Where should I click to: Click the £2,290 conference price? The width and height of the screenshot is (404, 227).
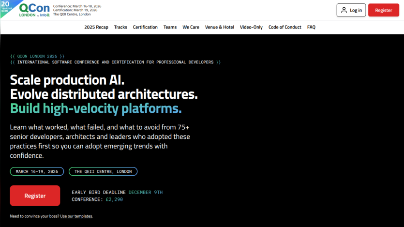tap(114, 199)
